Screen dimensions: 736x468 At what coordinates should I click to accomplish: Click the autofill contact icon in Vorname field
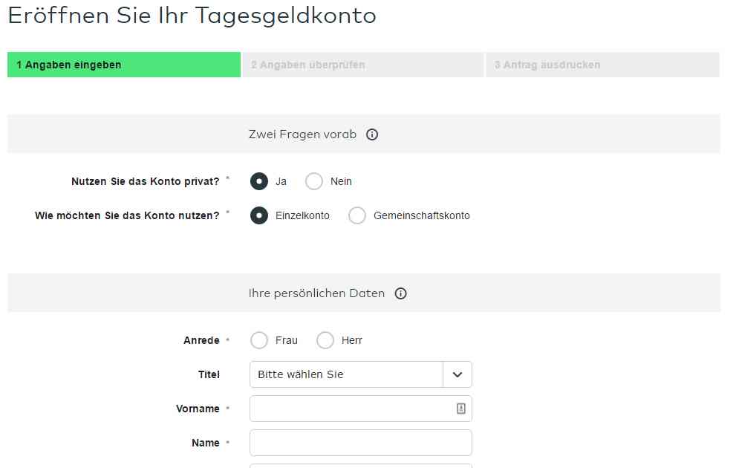click(x=461, y=409)
